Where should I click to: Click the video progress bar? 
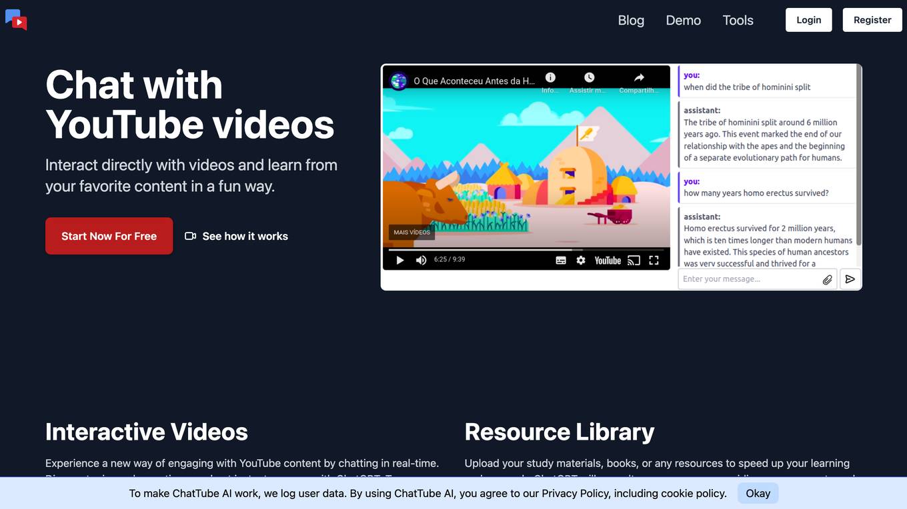(526, 250)
